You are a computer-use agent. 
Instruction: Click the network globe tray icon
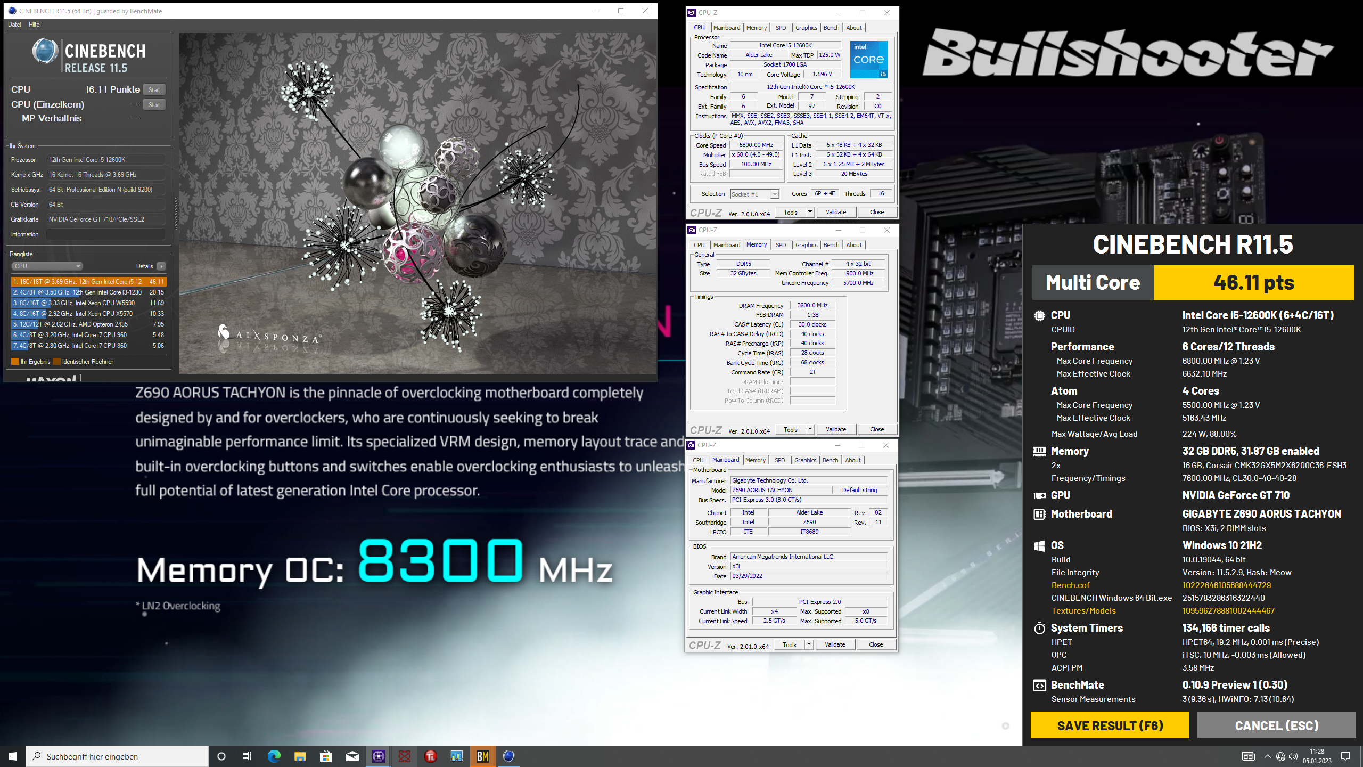[x=1280, y=756]
